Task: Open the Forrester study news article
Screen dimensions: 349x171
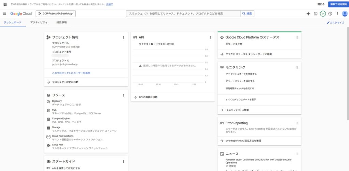Action: (258, 161)
